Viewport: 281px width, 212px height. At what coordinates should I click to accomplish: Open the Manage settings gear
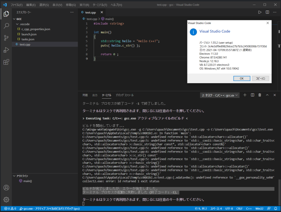pyautogui.click(x=6, y=200)
